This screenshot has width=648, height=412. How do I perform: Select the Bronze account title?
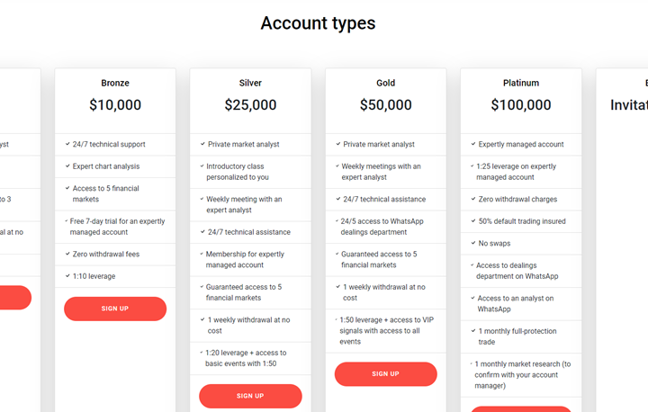[x=115, y=83]
